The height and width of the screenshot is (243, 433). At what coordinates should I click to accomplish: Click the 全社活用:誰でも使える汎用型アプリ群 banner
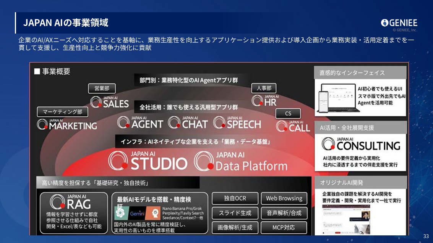[189, 107]
